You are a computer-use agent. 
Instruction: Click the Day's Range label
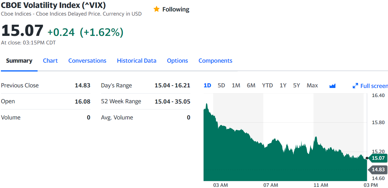(x=116, y=85)
